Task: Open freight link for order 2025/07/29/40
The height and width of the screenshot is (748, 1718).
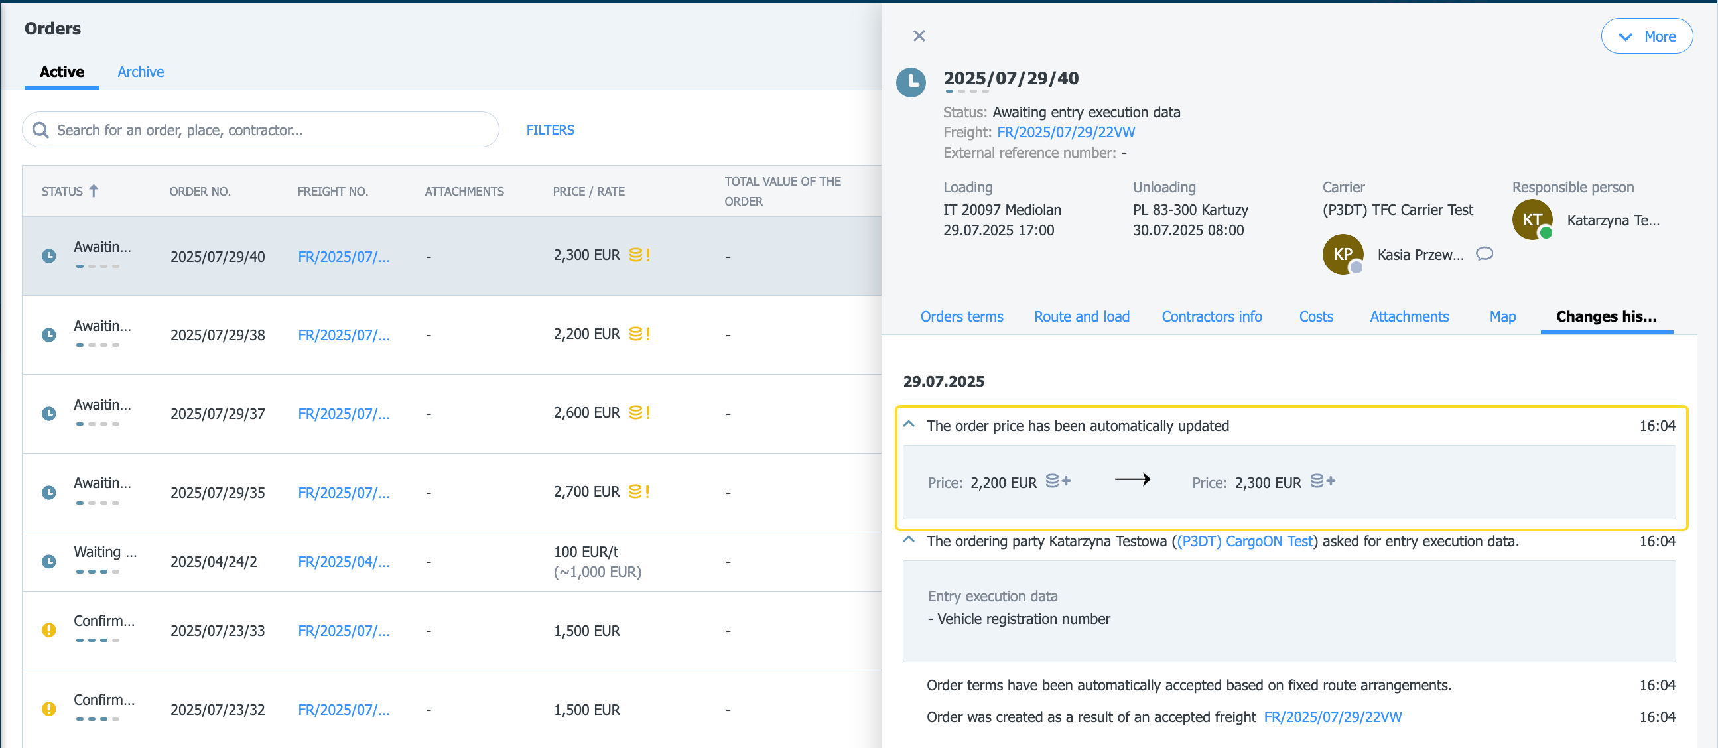Action: click(344, 257)
